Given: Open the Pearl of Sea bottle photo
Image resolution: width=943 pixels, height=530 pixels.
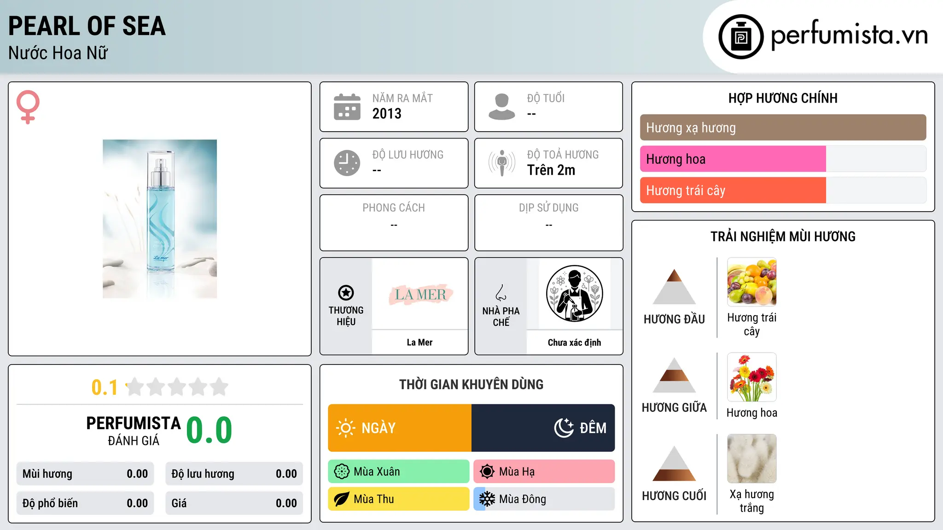Looking at the screenshot, I should click(160, 219).
